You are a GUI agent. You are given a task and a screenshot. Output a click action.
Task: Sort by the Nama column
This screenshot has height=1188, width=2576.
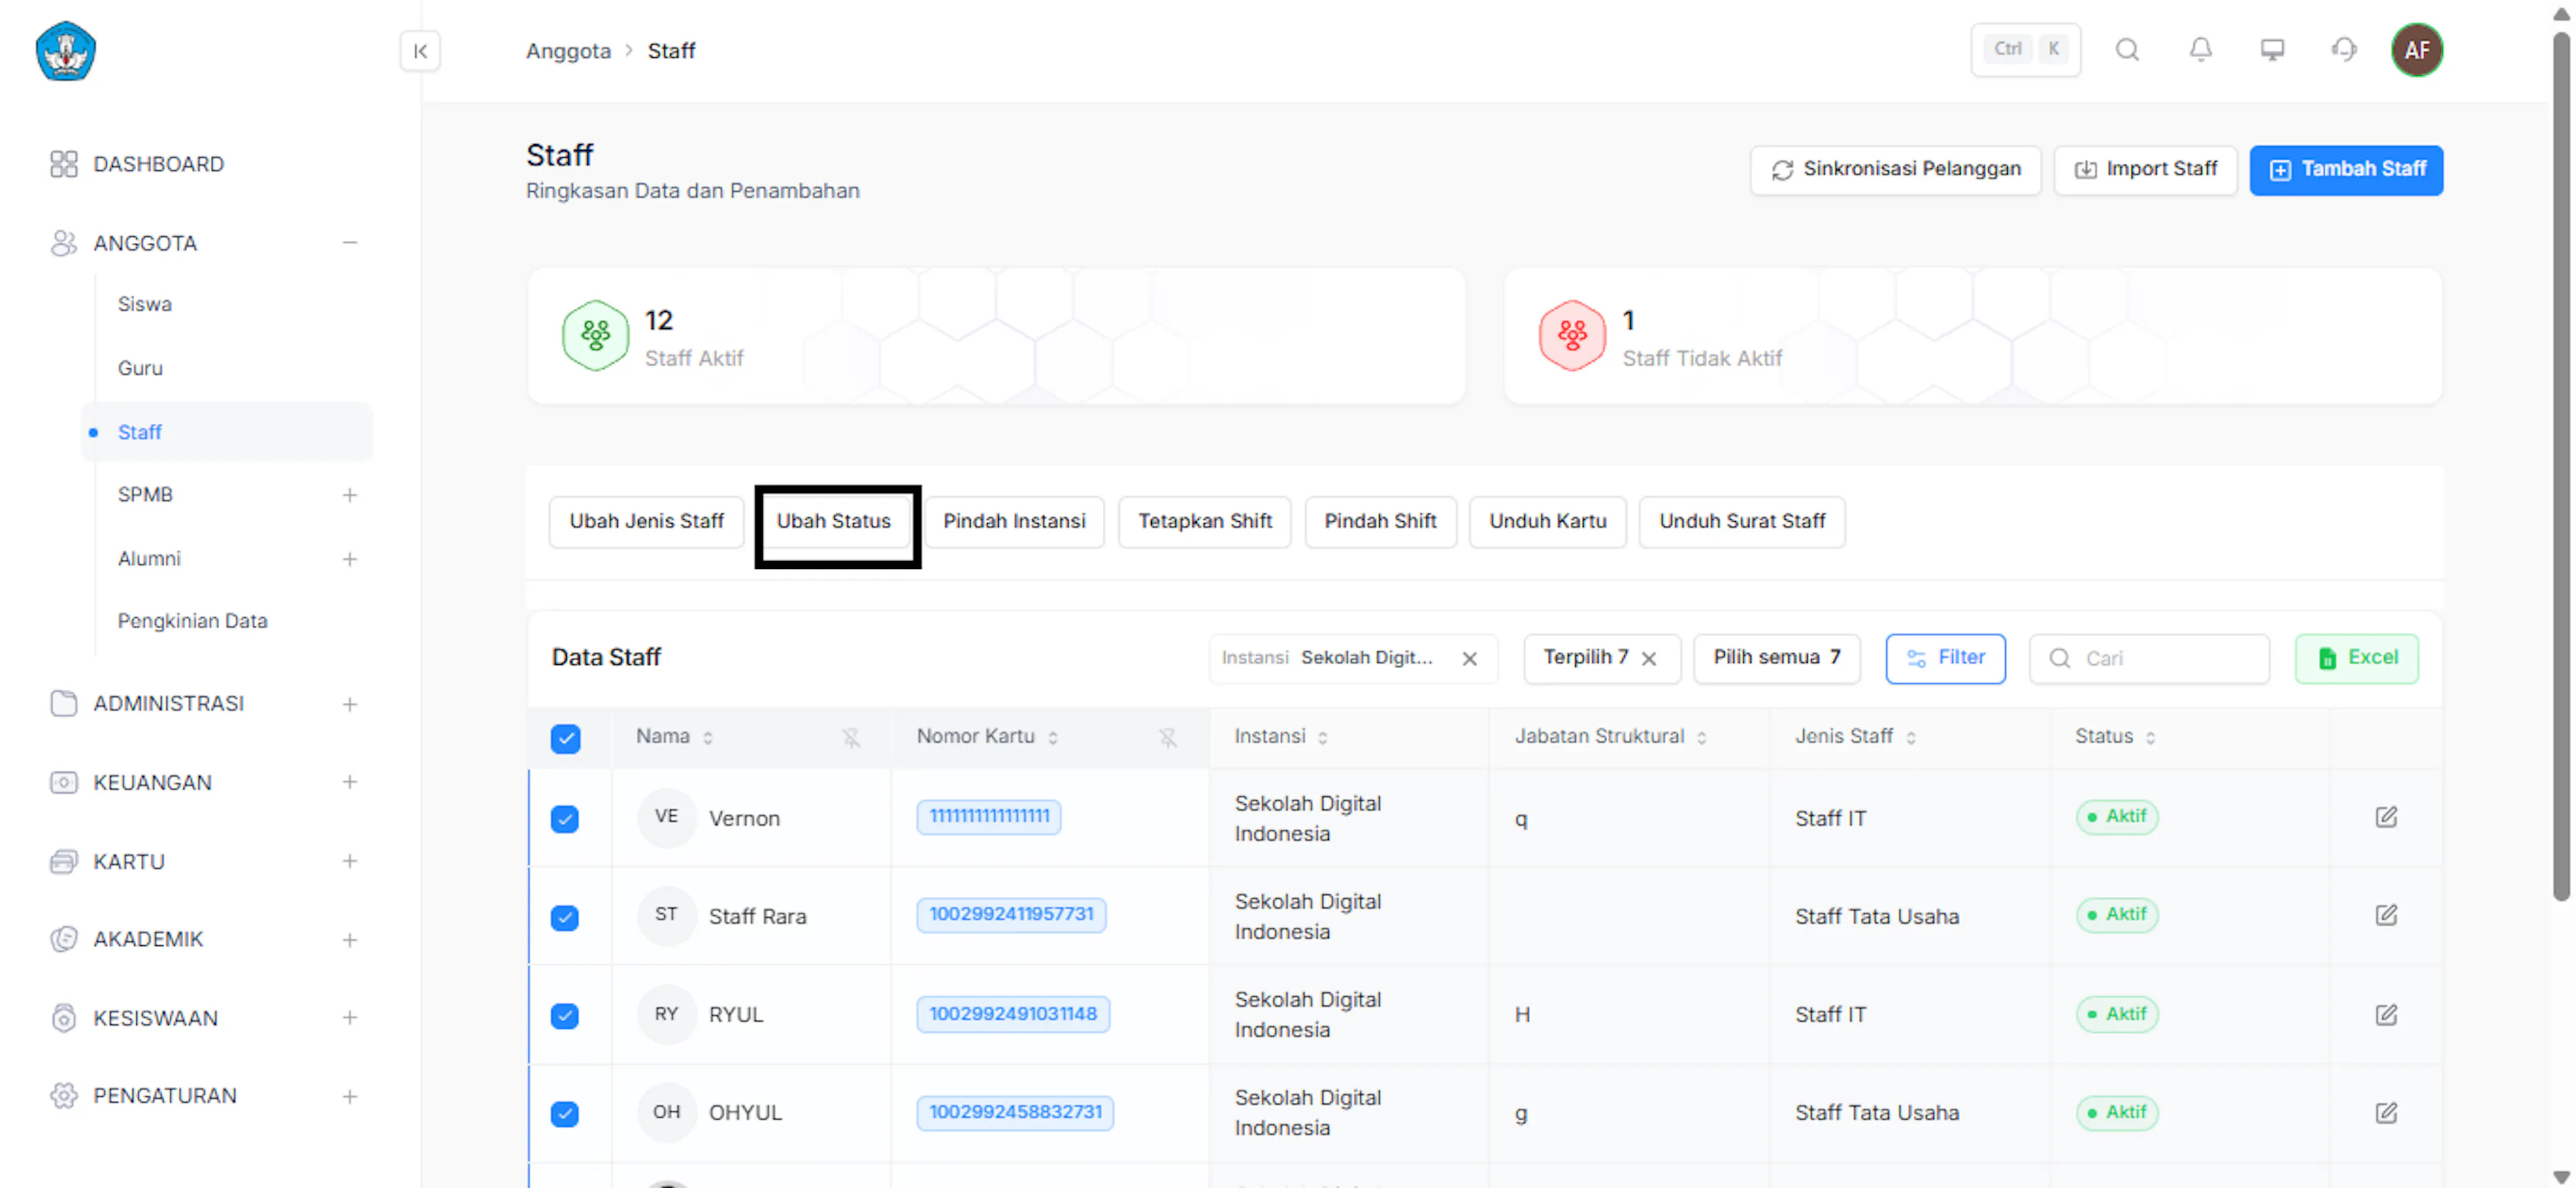coord(708,738)
